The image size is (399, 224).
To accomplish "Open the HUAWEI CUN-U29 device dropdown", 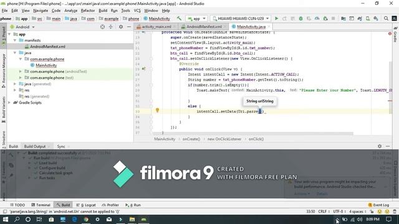I will [241, 19].
